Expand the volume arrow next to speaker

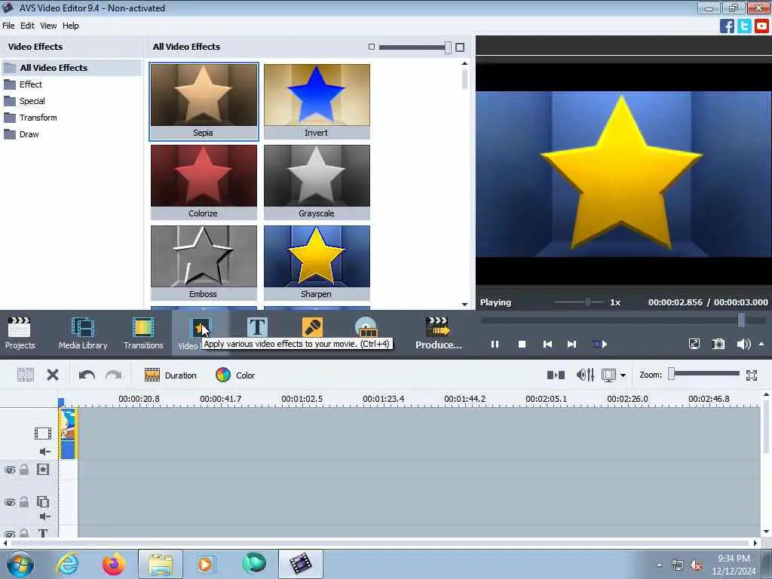tap(761, 344)
